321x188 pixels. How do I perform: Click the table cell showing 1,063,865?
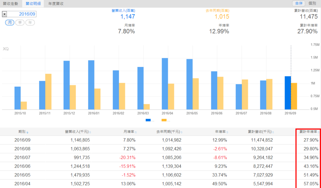click(80, 149)
